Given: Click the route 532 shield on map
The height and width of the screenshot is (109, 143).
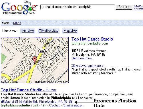Looking at the screenshot, I should click(x=42, y=51).
